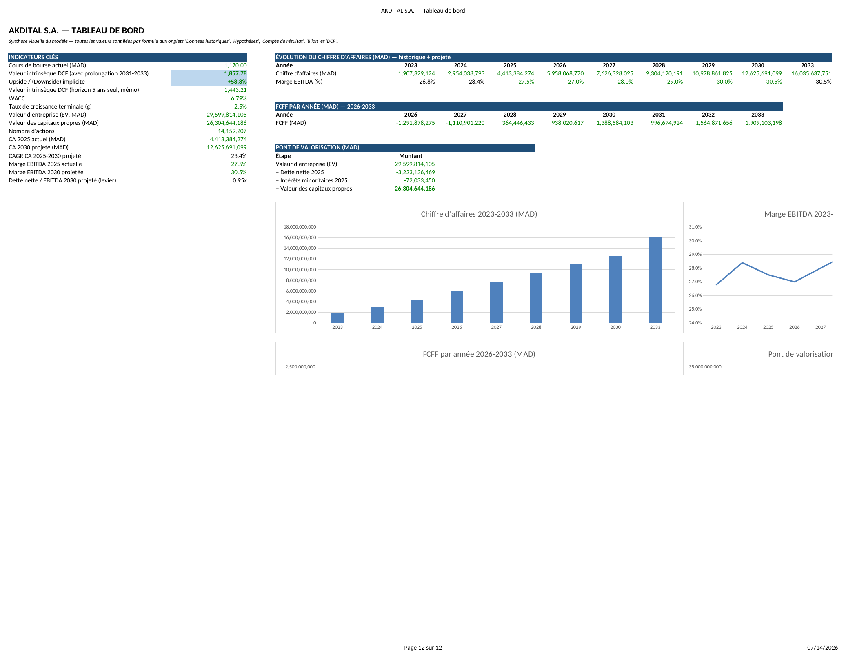Select Intérêts minoritaires 2025 amount -72,033,450
The height and width of the screenshot is (659, 846).
(x=419, y=180)
